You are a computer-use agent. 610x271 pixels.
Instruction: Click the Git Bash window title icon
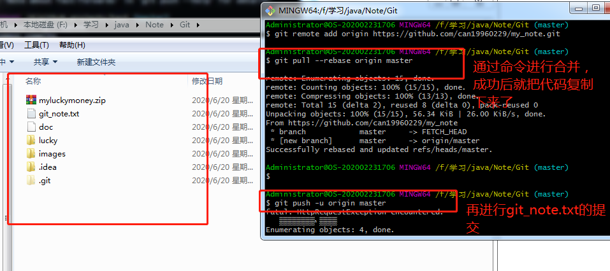tap(270, 10)
